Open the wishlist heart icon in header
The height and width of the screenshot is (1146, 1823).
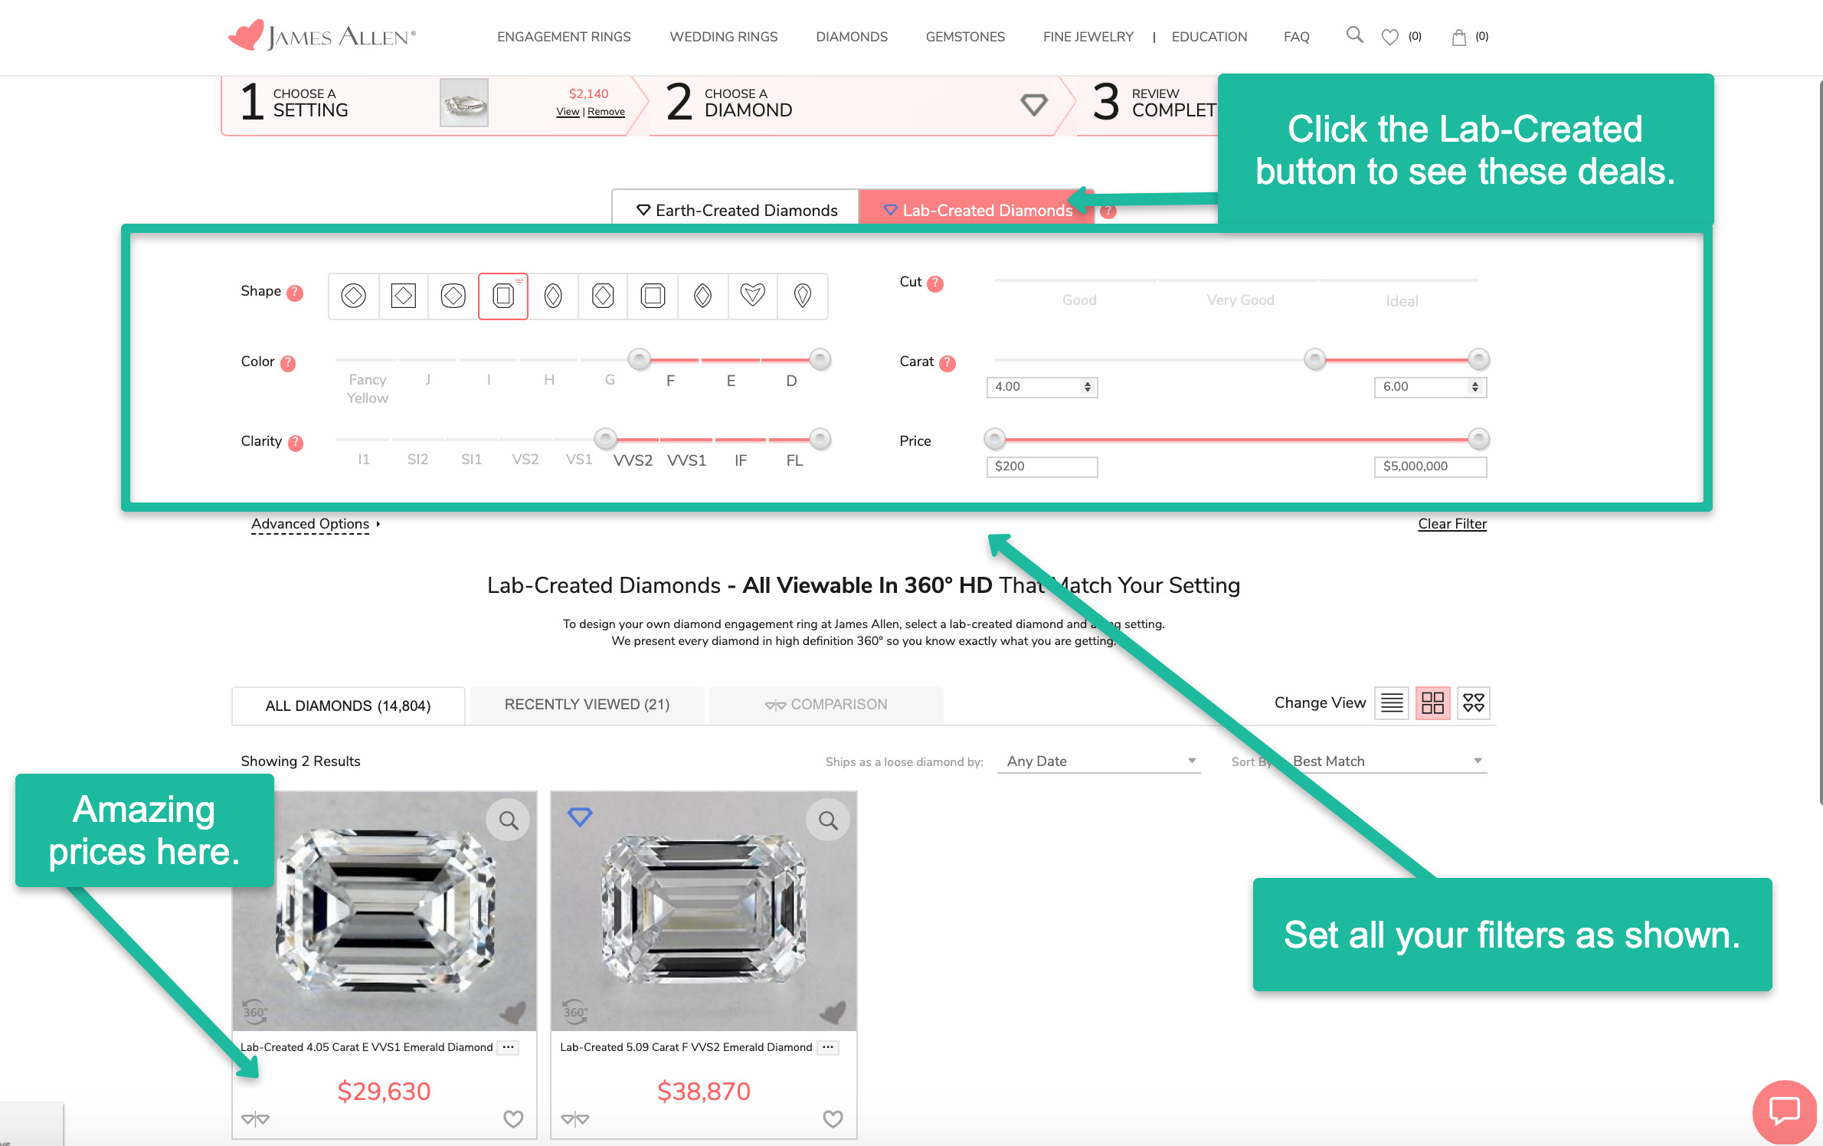click(x=1389, y=37)
